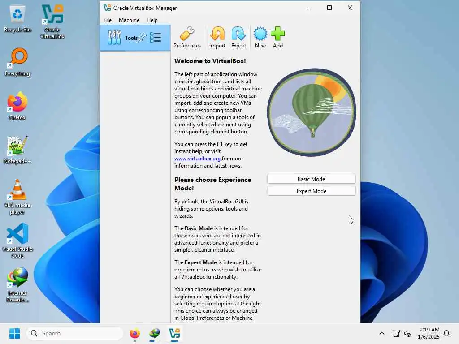Choose Expert Mode button
This screenshot has height=344, width=459.
311,191
